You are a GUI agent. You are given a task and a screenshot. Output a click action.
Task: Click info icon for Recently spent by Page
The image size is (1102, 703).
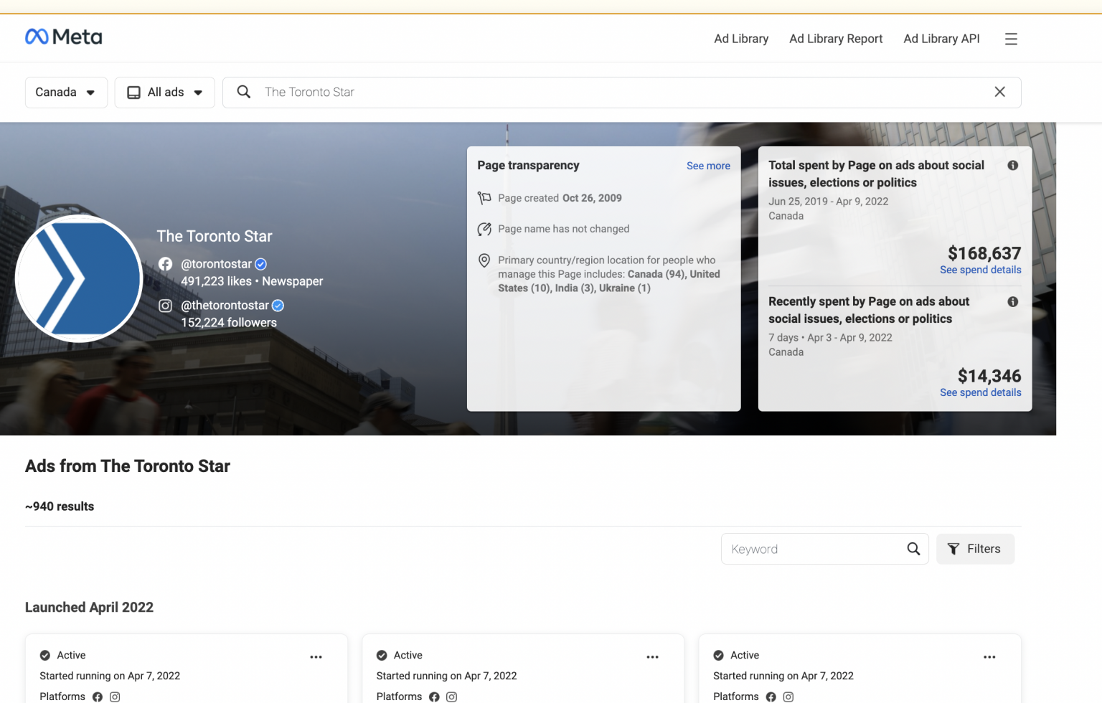(1013, 301)
